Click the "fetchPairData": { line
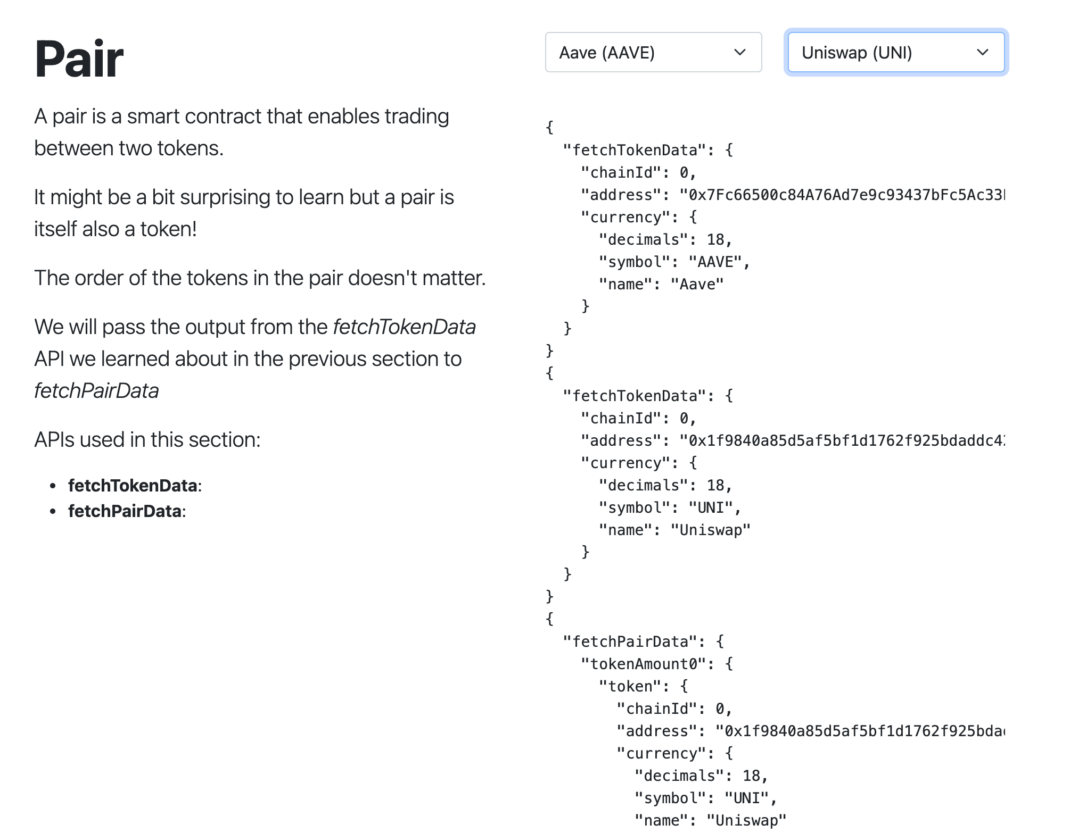Image resolution: width=1070 pixels, height=833 pixels. (x=644, y=642)
